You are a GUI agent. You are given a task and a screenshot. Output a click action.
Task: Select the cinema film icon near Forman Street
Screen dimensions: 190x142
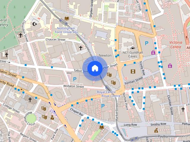(x=133, y=71)
